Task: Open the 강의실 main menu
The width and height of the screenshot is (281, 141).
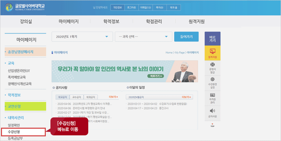Action: coord(26,22)
